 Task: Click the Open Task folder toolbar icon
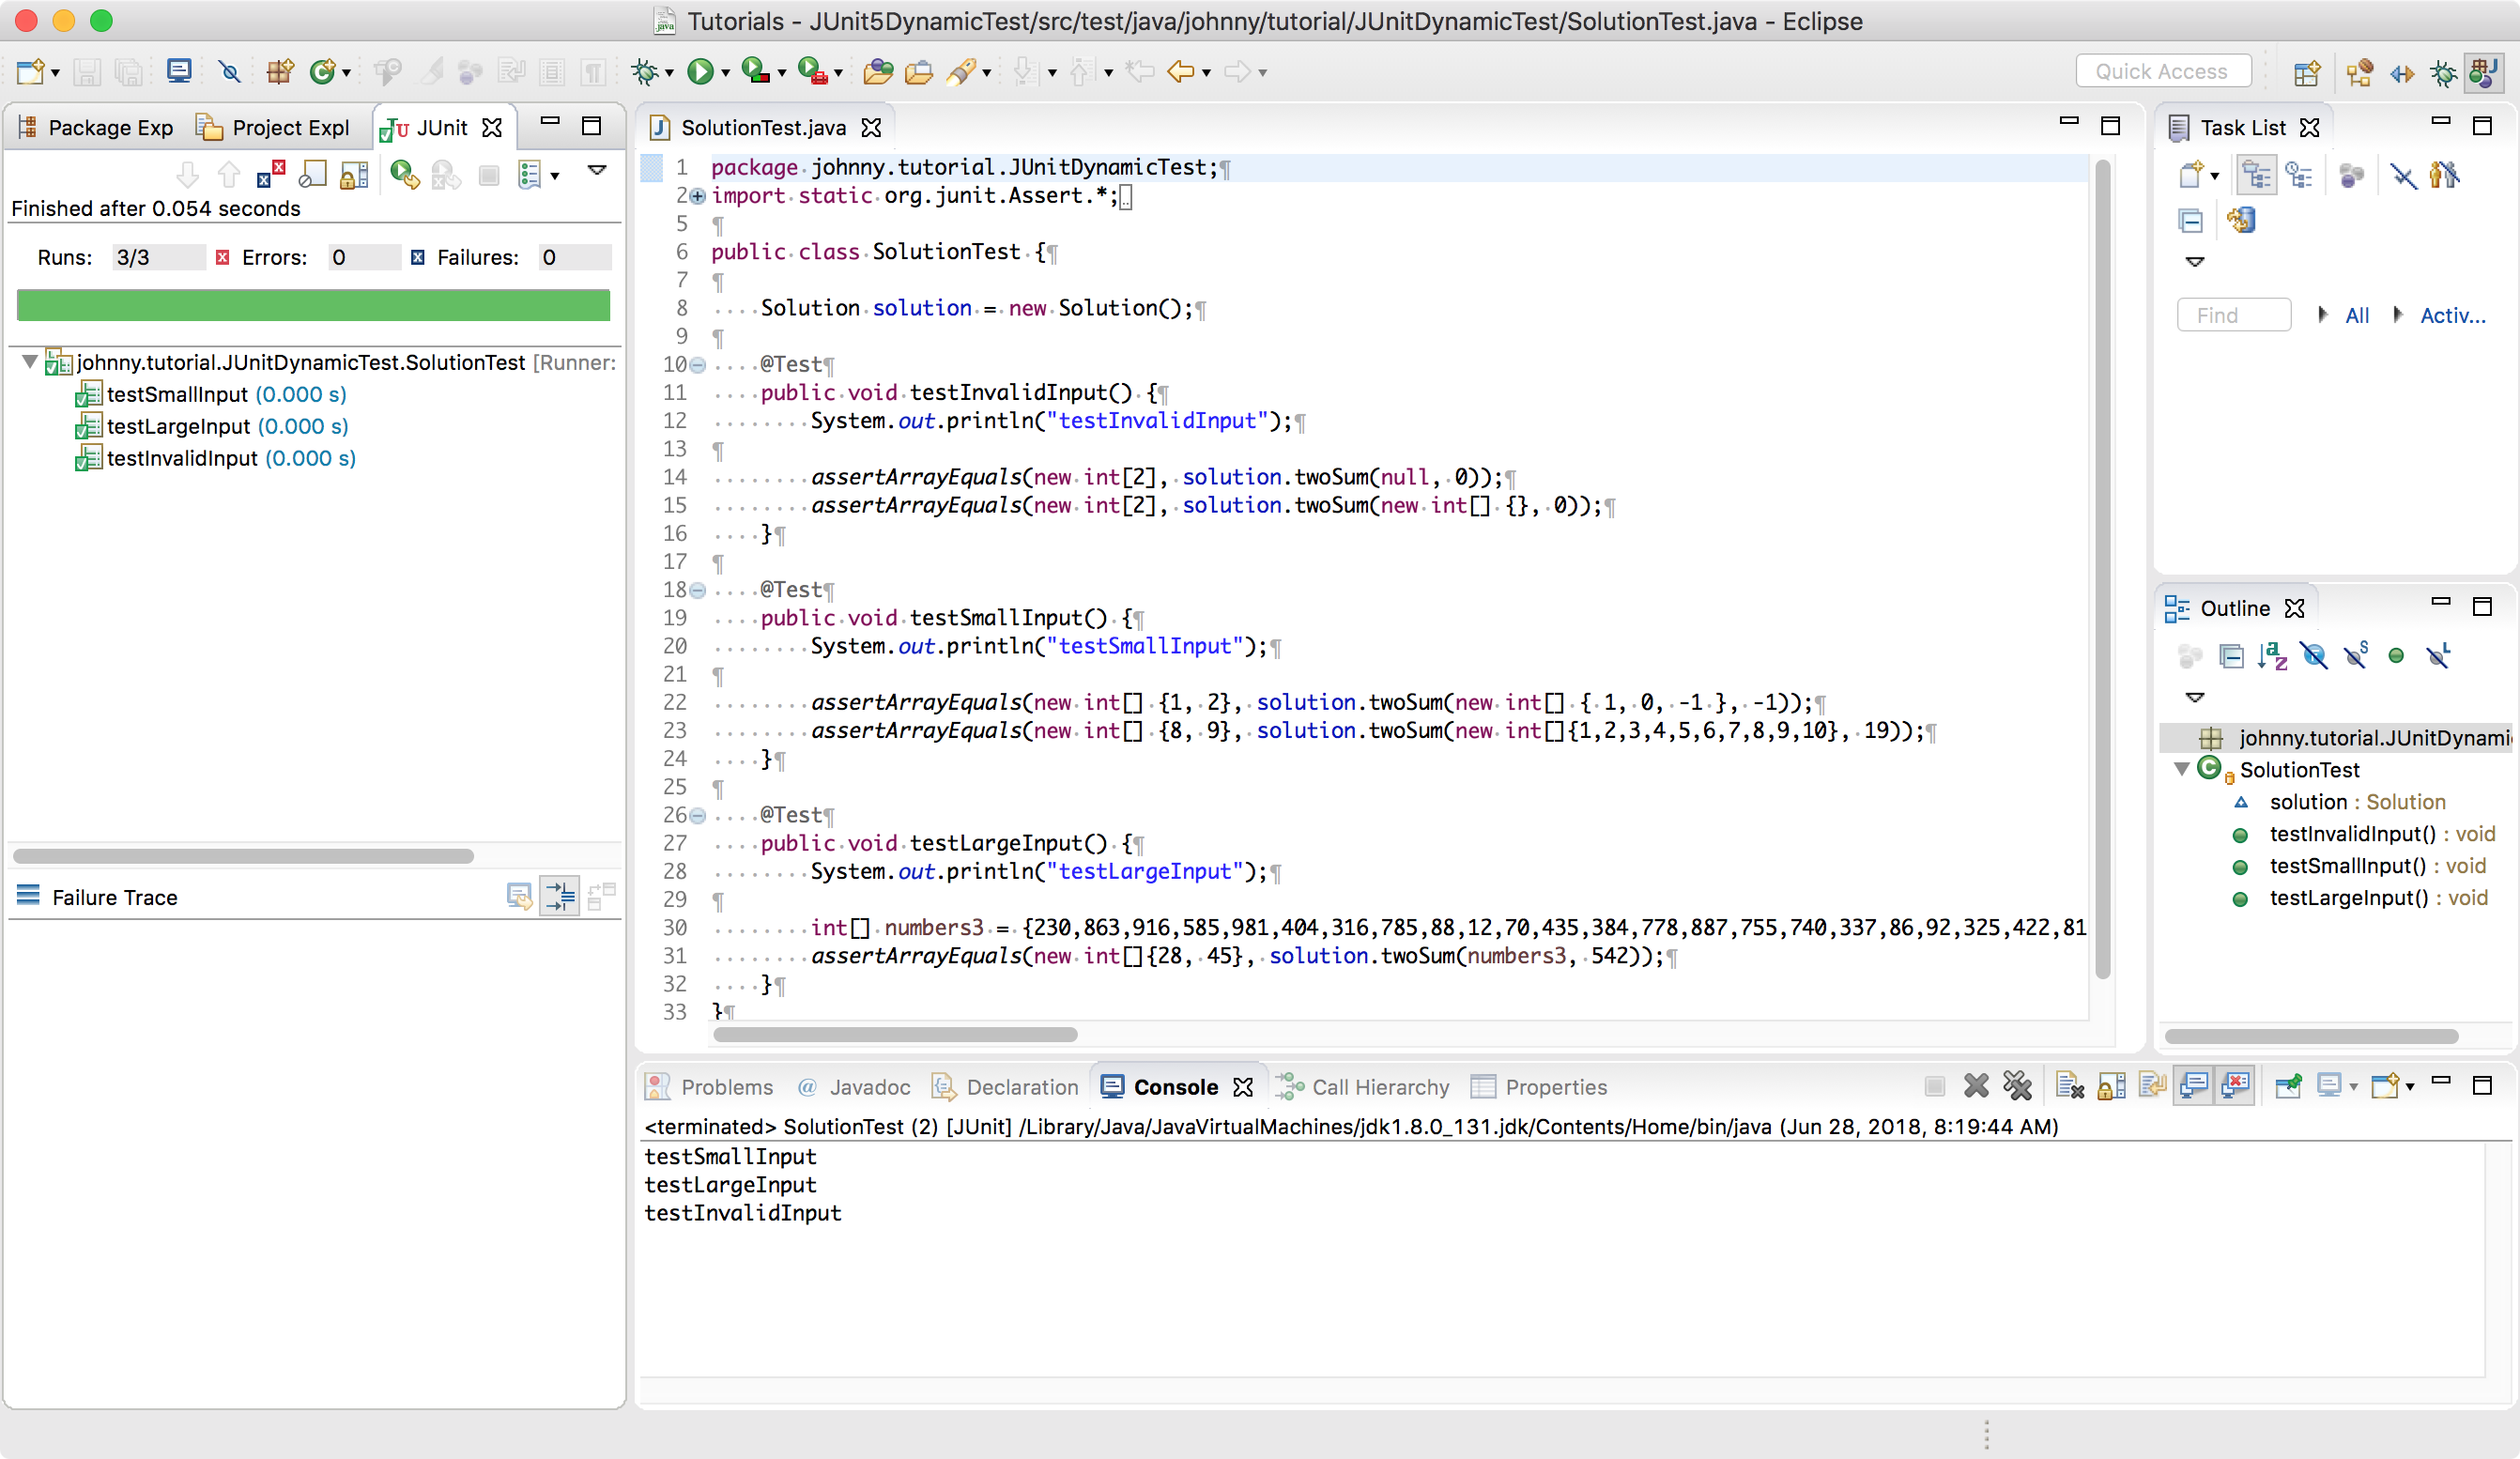pos(918,72)
